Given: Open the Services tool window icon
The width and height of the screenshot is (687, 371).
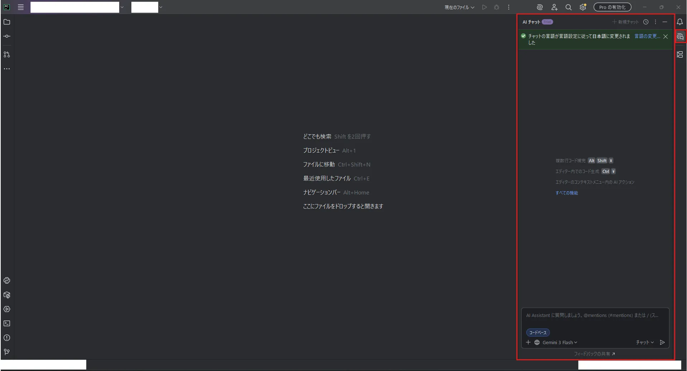Looking at the screenshot, I should point(7,309).
